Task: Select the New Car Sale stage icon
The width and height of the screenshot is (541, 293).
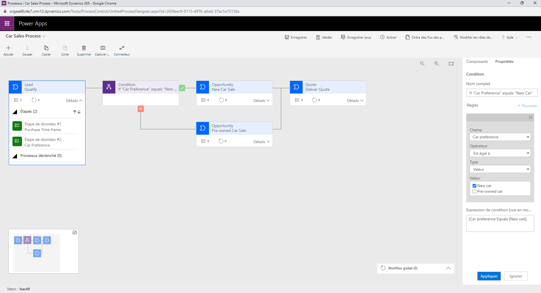Action: (x=203, y=87)
